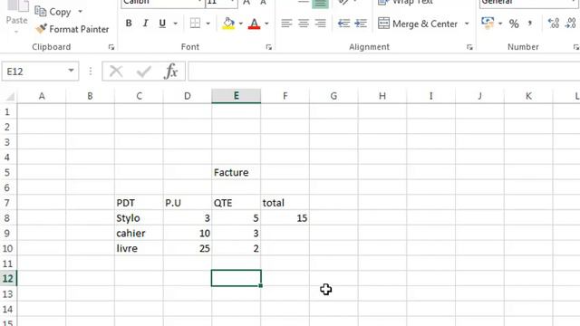580x326 pixels.
Task: Select column A header
Action: (x=42, y=96)
